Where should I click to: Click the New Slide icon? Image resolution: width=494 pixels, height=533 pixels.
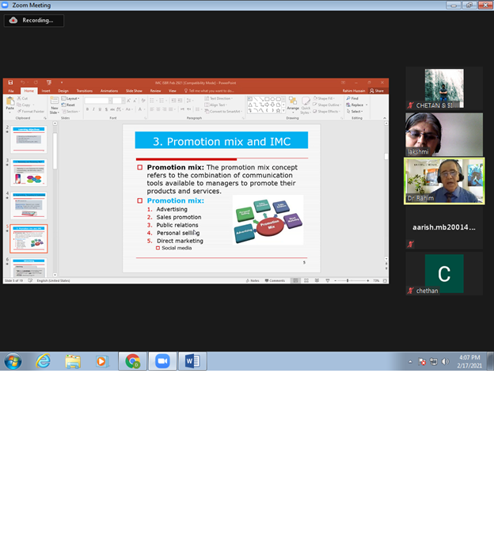55,103
